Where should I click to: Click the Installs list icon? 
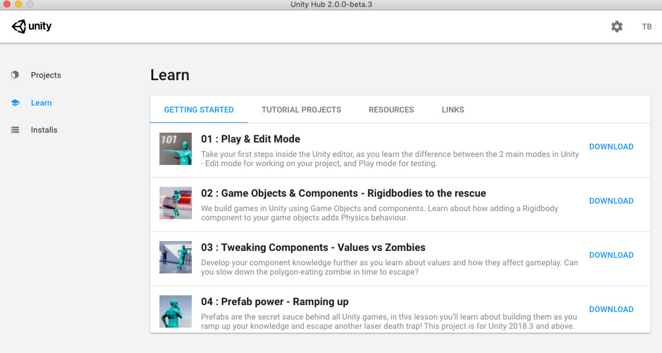(x=14, y=129)
